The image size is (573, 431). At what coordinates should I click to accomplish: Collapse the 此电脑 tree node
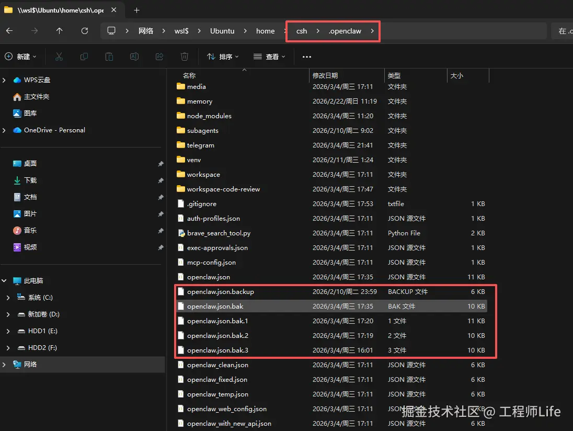4,281
